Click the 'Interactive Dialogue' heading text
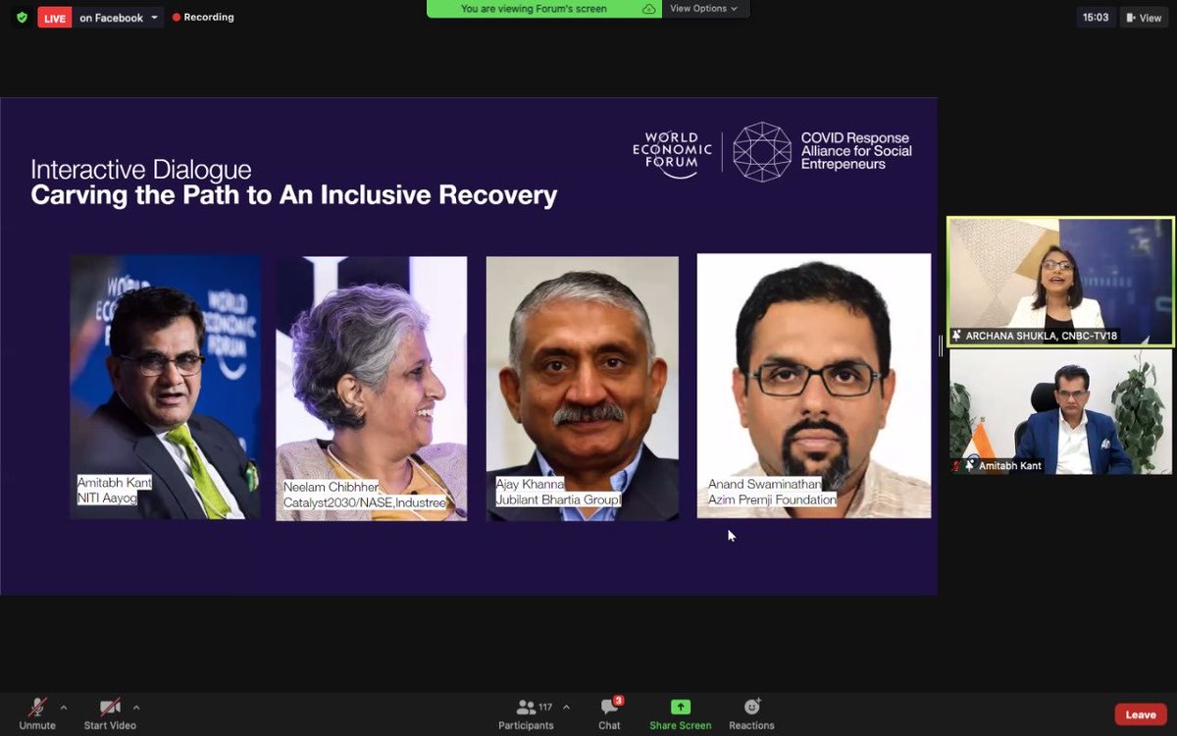 click(141, 169)
